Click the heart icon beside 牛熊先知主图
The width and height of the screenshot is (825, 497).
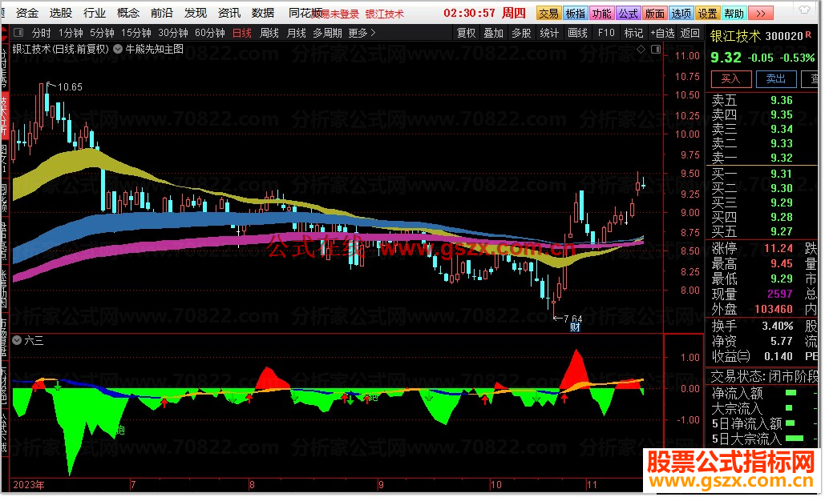click(x=116, y=47)
